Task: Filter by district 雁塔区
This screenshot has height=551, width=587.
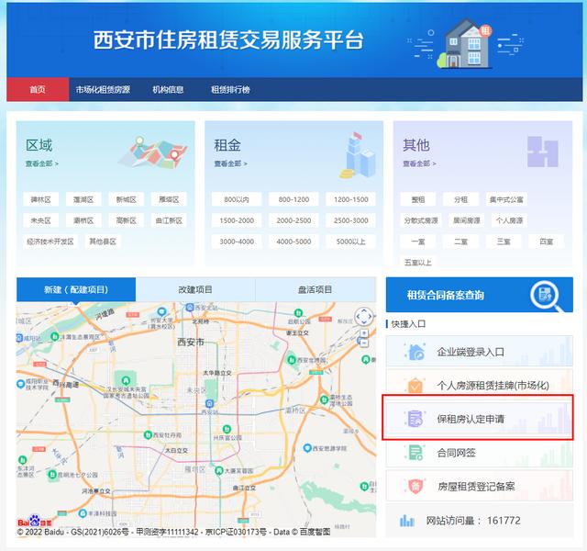Action: [x=169, y=199]
